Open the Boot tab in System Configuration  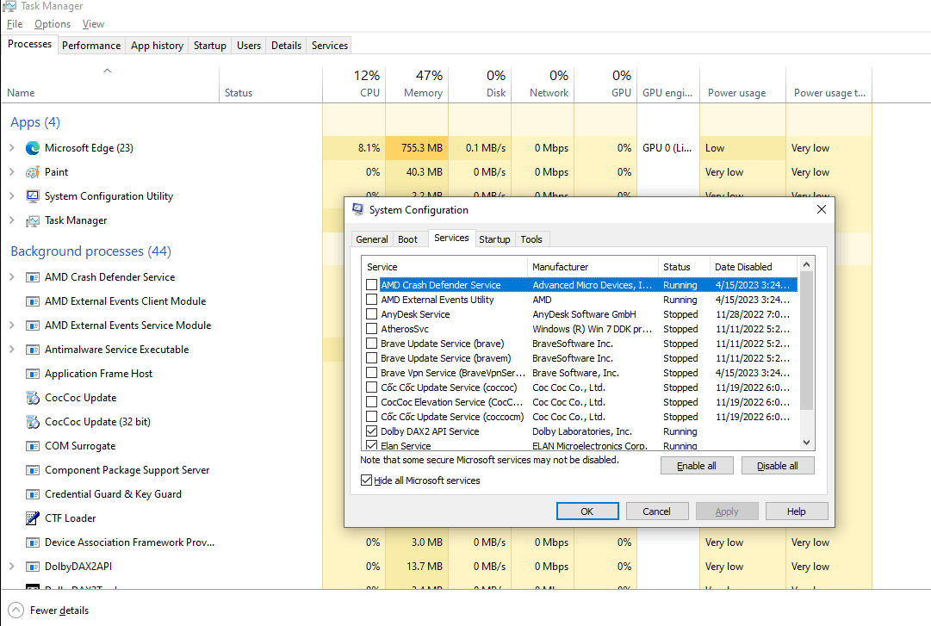tap(407, 239)
